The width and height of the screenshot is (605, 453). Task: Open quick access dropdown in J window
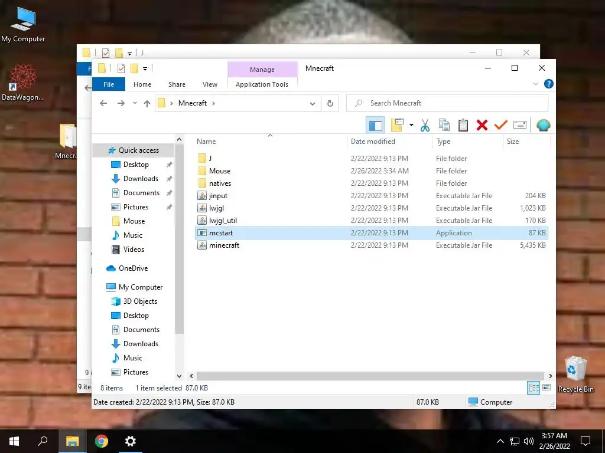(129, 53)
